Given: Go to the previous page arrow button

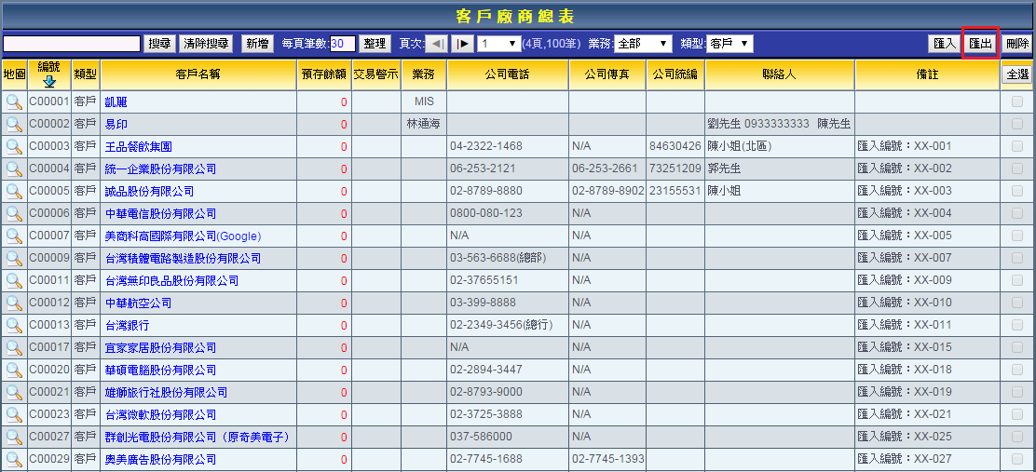Looking at the screenshot, I should (436, 44).
